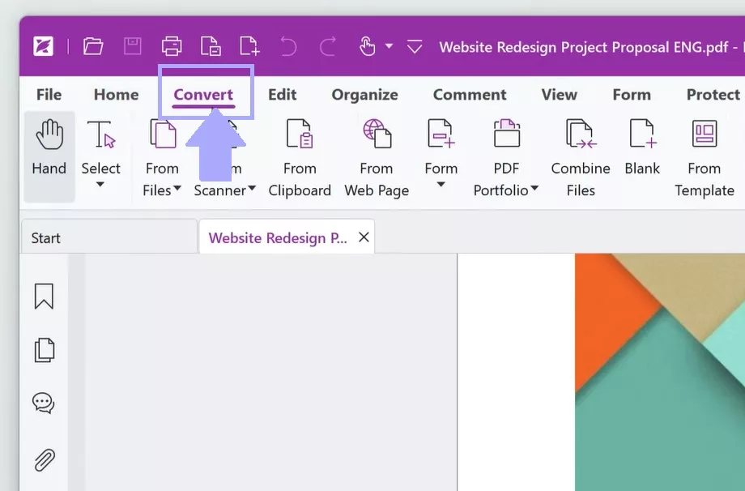
Task: Activate the Select tool
Action: click(x=100, y=154)
